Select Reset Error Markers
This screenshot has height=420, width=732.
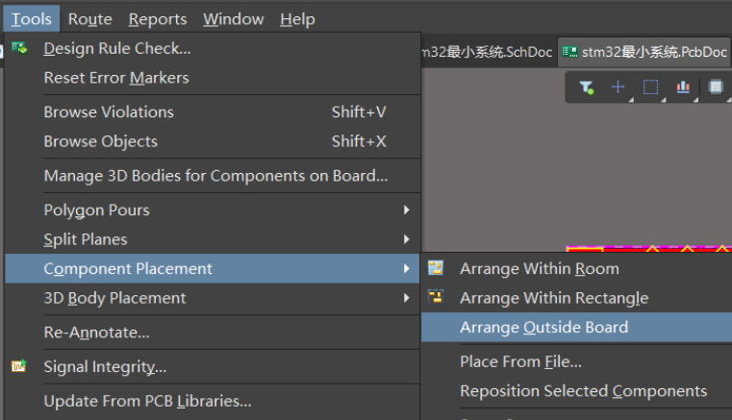click(x=213, y=78)
